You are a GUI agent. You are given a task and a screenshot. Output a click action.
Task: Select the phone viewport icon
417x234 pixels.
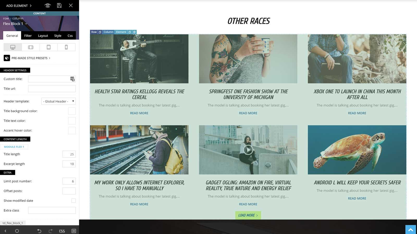(x=66, y=47)
